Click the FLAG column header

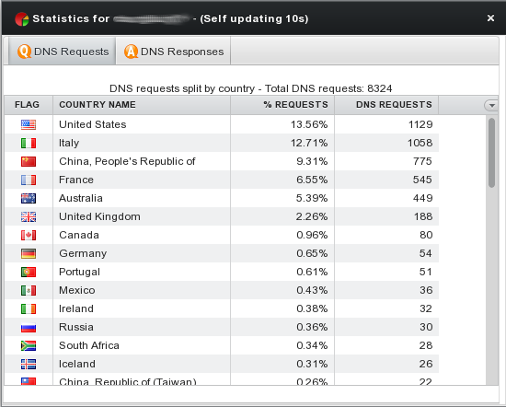pyautogui.click(x=29, y=105)
